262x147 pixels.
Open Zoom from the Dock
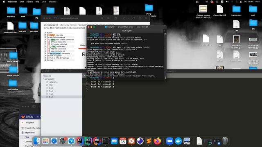click(x=169, y=141)
